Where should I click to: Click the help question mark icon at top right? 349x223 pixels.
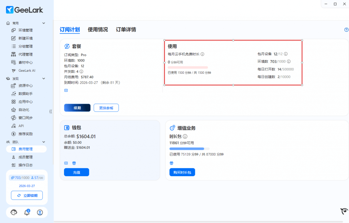346,30
